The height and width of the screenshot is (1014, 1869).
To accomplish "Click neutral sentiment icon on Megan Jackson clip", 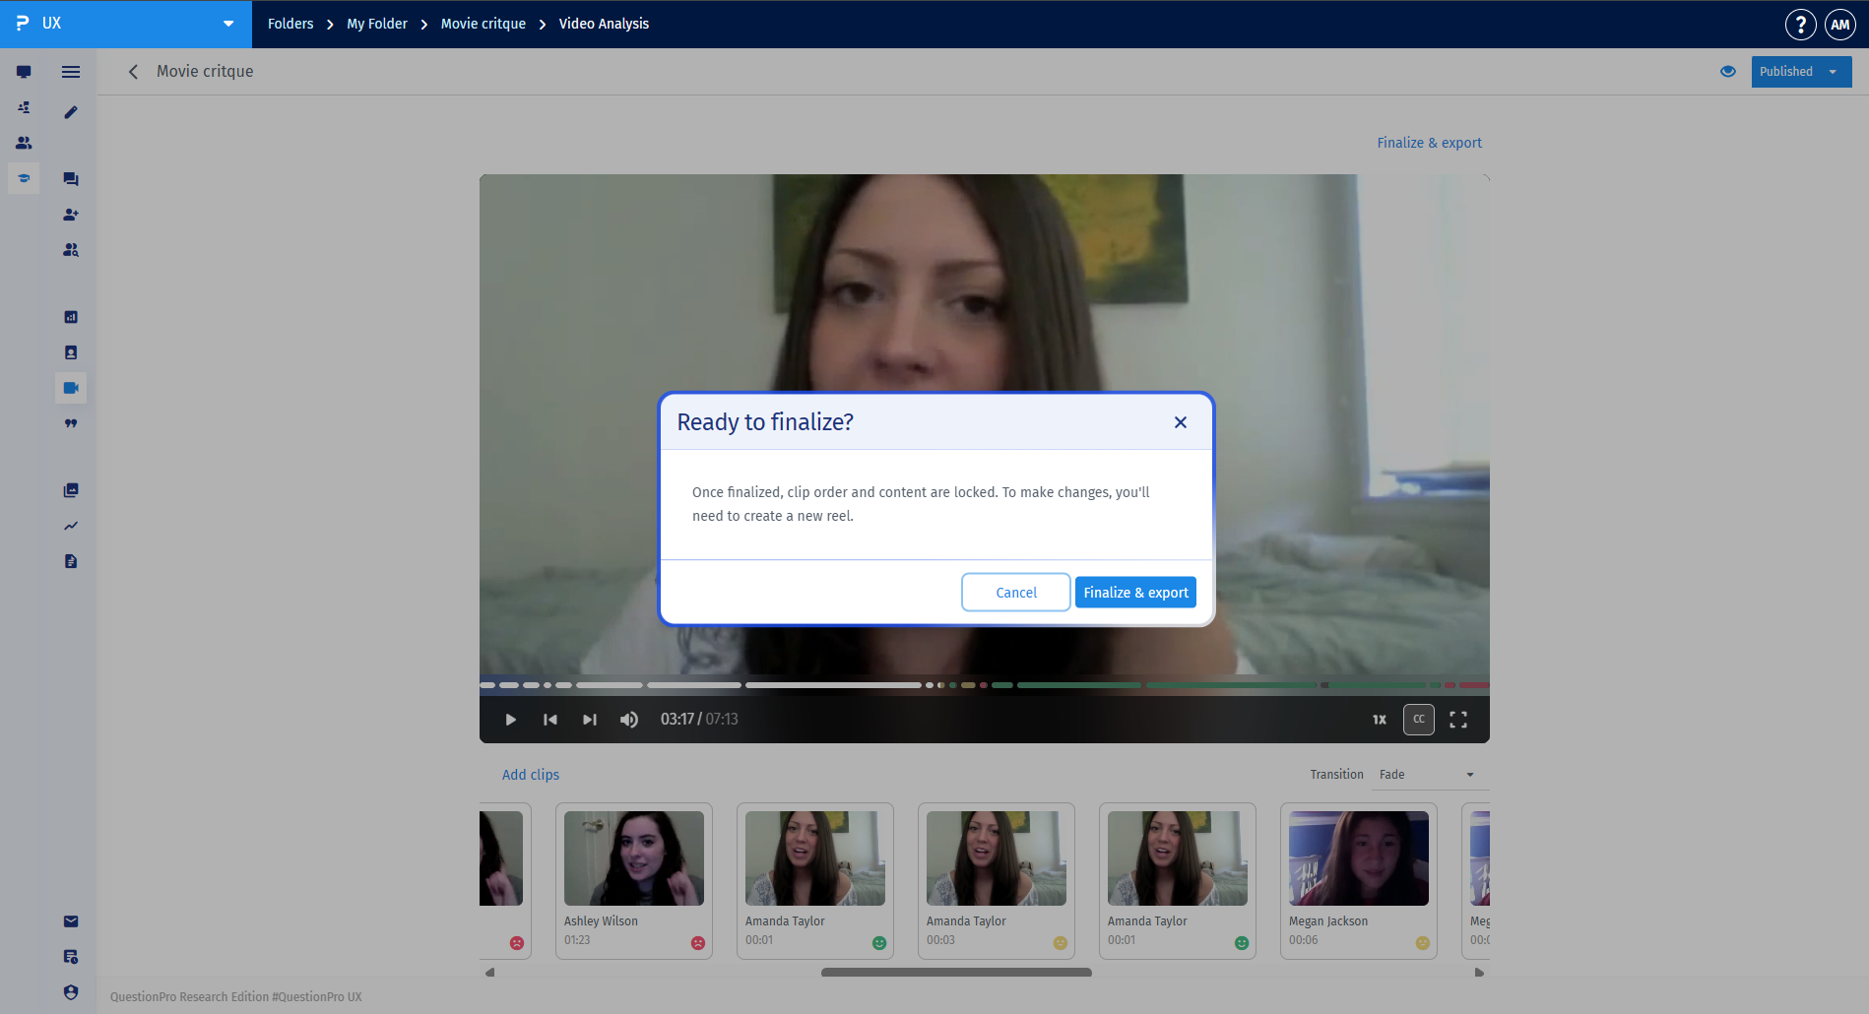I will (1423, 943).
